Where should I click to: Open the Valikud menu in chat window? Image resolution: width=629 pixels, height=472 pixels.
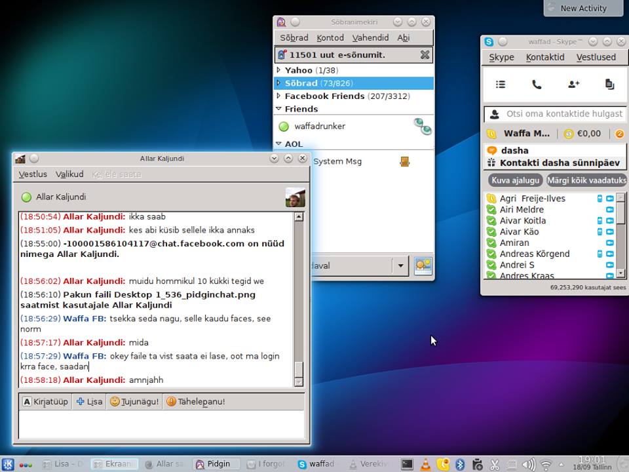tap(69, 174)
